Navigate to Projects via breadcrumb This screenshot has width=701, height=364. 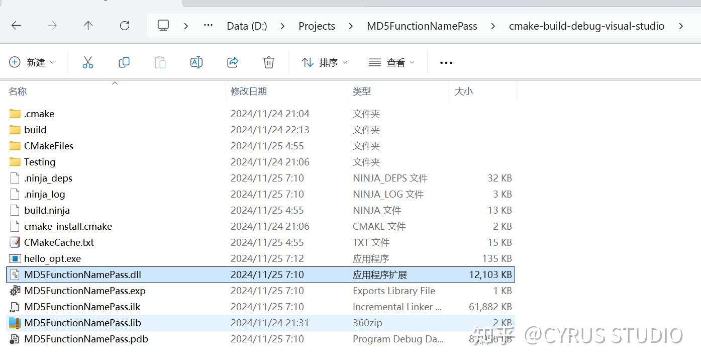317,26
